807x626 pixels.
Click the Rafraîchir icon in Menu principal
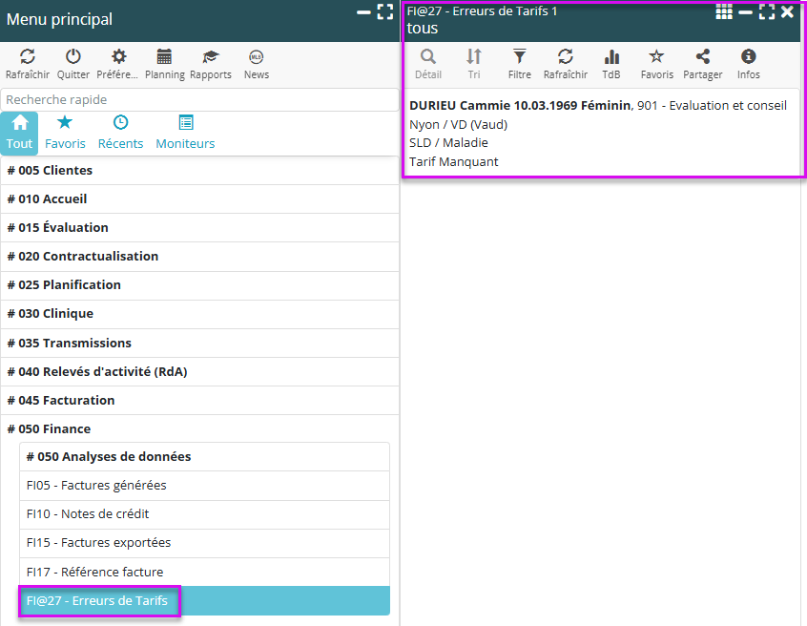point(27,57)
